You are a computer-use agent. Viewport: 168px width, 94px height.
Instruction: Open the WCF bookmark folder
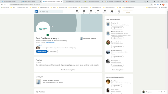(119, 8)
